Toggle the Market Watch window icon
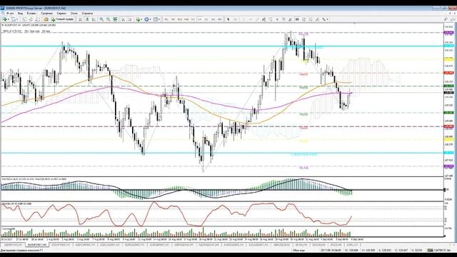The width and height of the screenshot is (457, 257). pos(24,19)
